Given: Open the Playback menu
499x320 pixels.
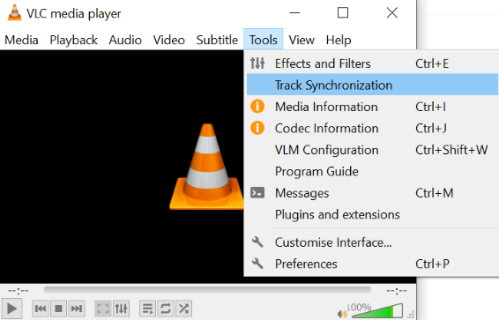Looking at the screenshot, I should click(73, 40).
